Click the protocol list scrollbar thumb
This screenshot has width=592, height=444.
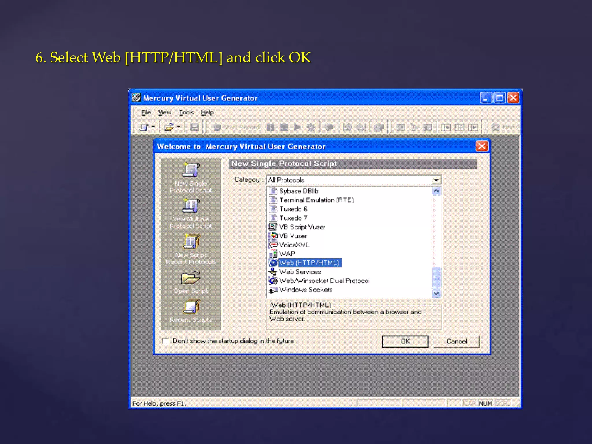pos(436,277)
